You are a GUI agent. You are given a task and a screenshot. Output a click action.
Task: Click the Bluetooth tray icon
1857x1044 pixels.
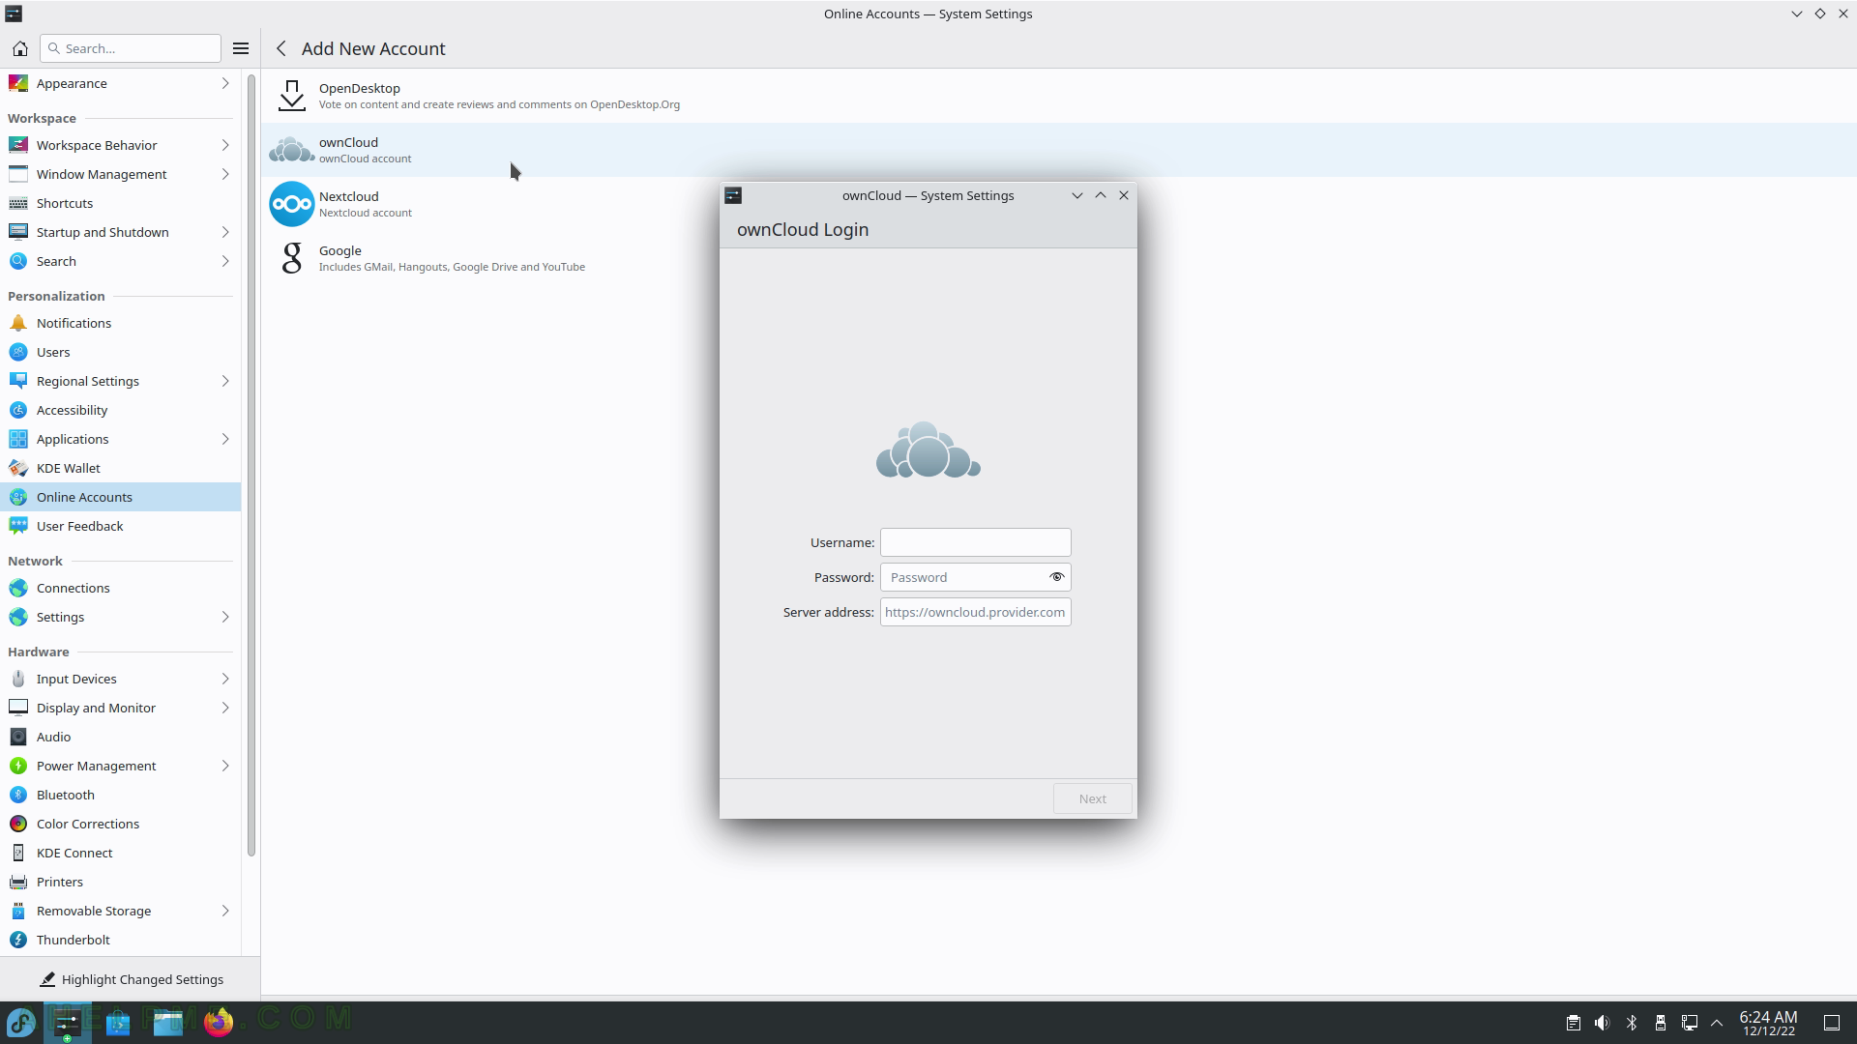coord(1632,1023)
